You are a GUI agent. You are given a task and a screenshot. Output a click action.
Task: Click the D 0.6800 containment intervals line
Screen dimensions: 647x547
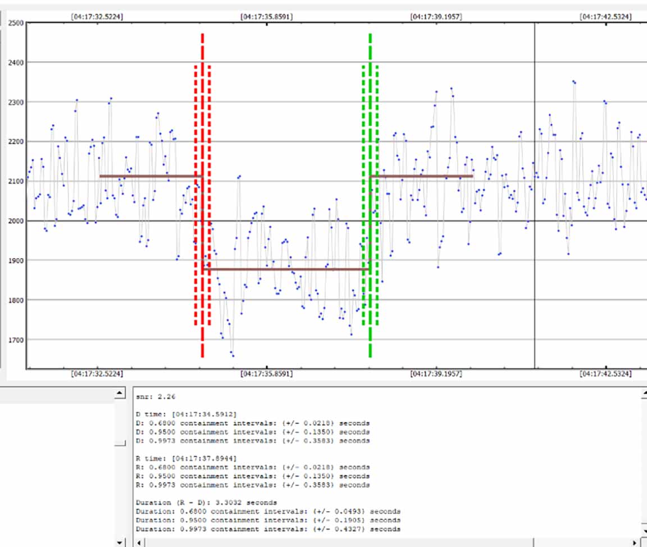click(253, 424)
